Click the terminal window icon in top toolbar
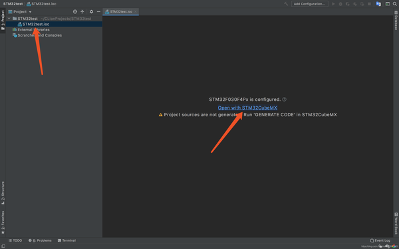Image resolution: width=399 pixels, height=249 pixels. pos(387,4)
